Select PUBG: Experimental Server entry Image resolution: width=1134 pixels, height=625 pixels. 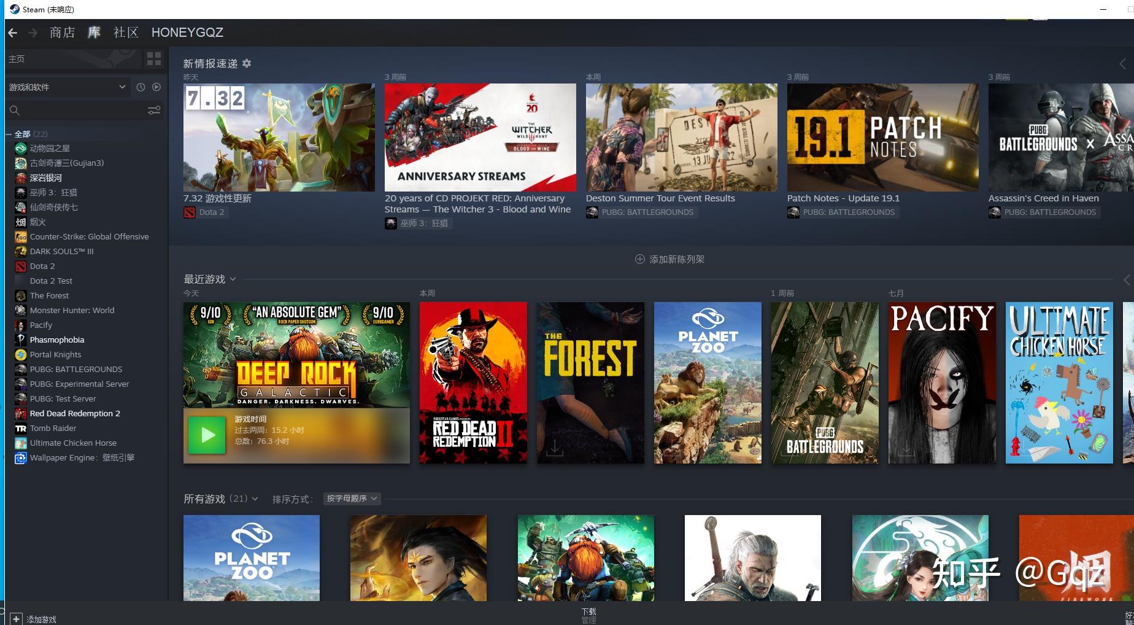point(80,384)
